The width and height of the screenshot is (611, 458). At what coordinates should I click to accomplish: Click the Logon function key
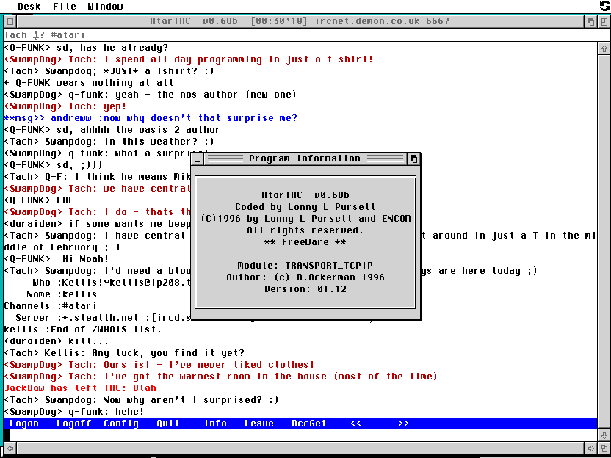[x=24, y=424]
